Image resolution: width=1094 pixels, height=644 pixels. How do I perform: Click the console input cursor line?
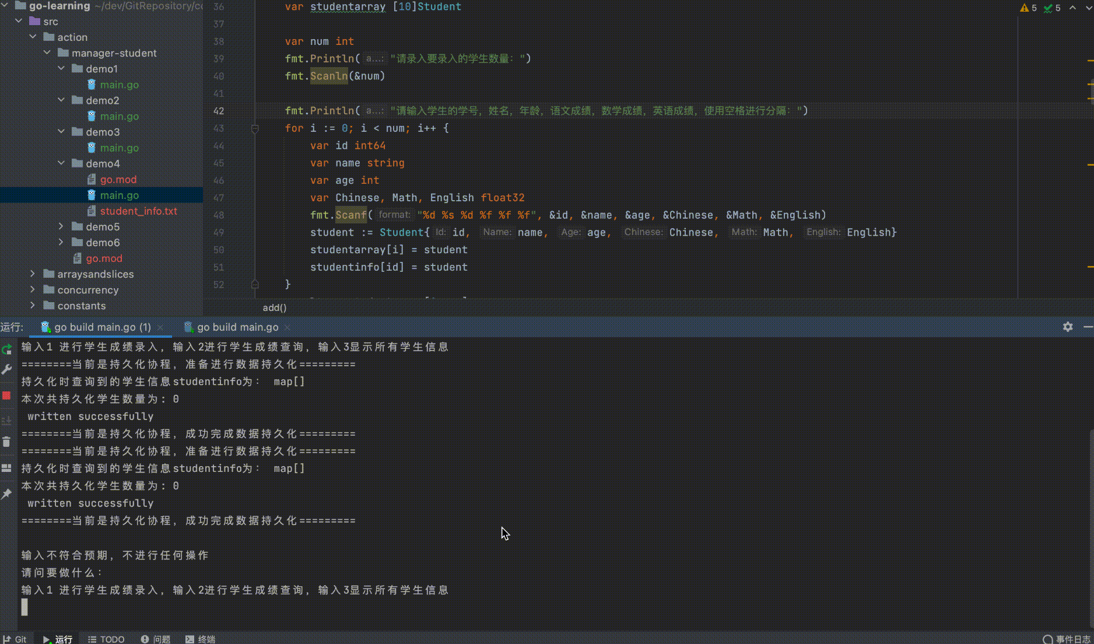pyautogui.click(x=24, y=607)
